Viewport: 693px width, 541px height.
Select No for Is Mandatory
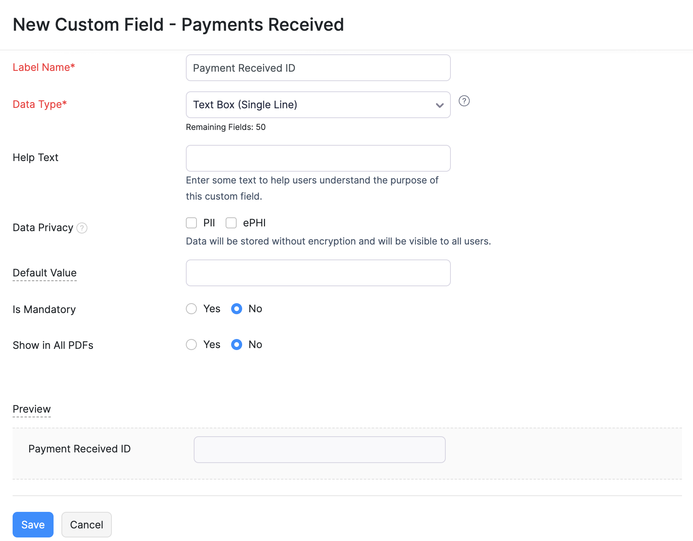(237, 309)
